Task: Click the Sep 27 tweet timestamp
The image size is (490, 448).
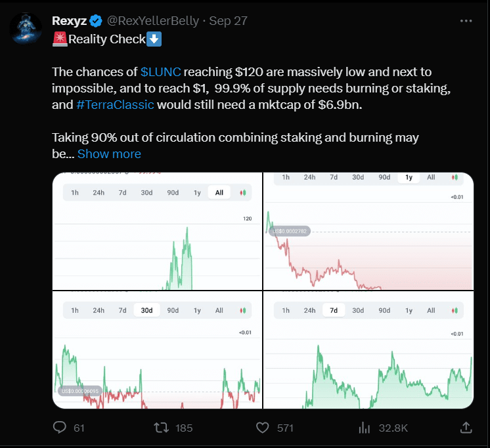Action: pyautogui.click(x=228, y=21)
